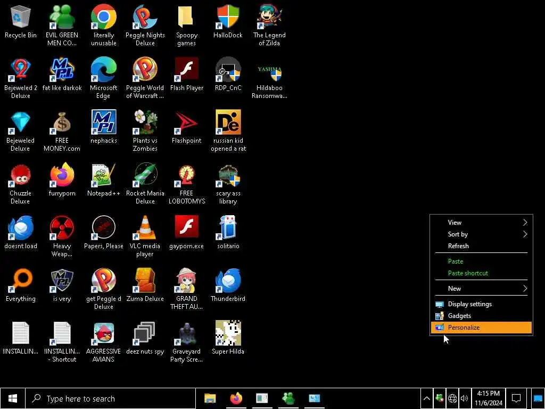Launch Everything search icon

21,285
